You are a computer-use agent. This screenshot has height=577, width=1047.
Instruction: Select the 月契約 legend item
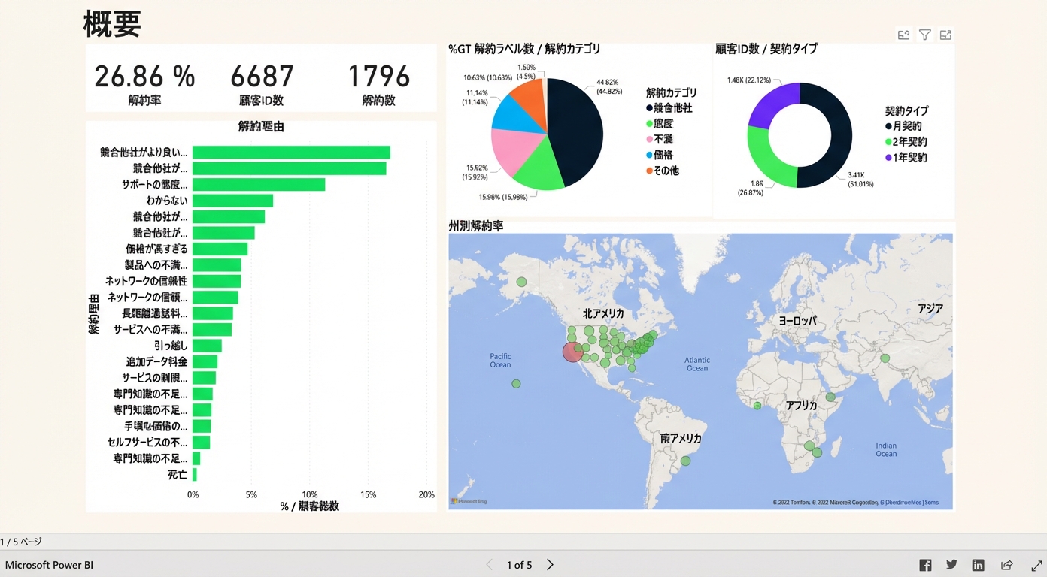click(x=903, y=126)
